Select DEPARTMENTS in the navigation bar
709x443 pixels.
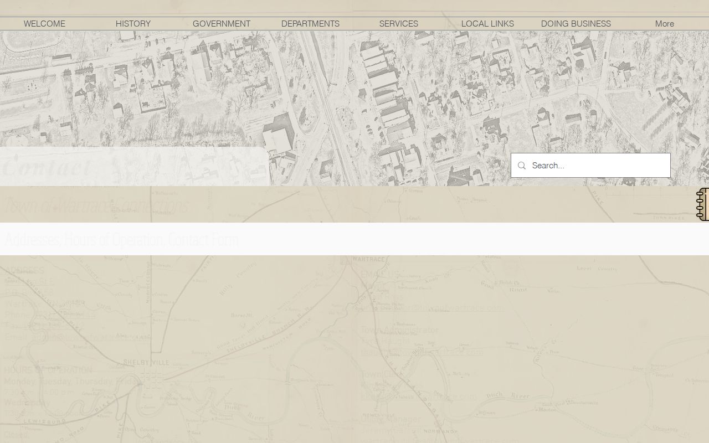pos(310,24)
